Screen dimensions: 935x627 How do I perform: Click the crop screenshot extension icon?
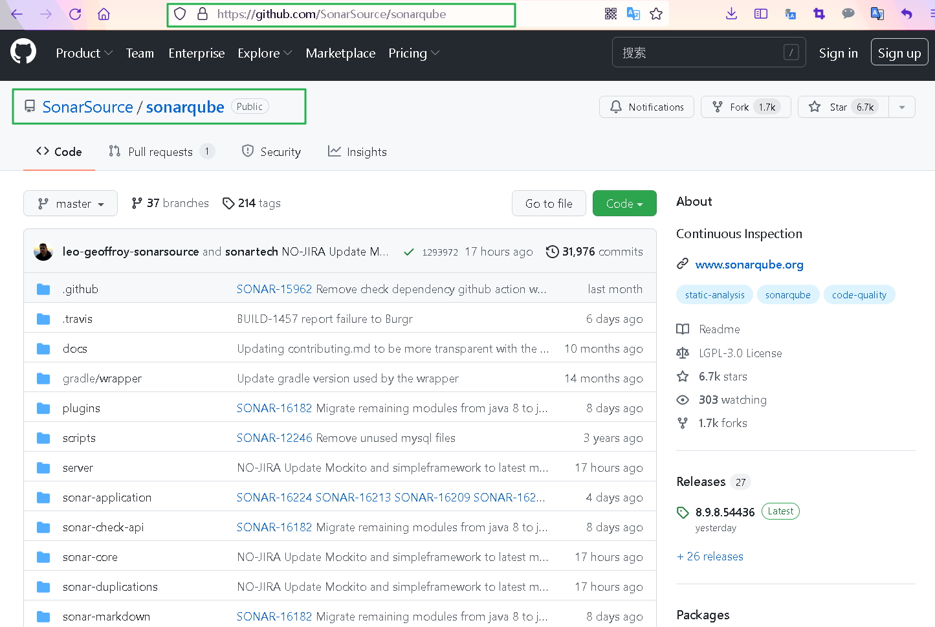point(819,14)
